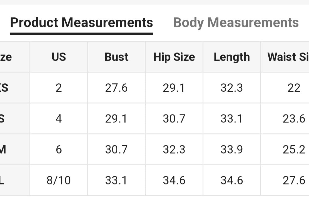
Task: Click the Waist Size column header
Action: point(288,57)
